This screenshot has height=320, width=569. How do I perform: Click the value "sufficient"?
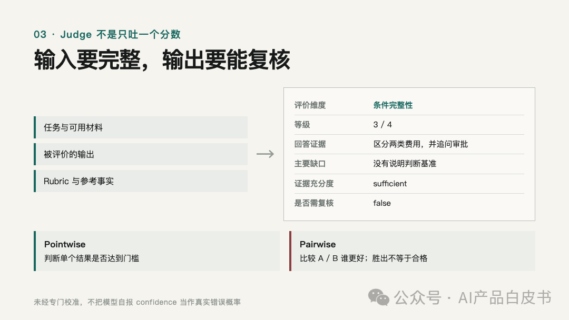[x=390, y=183]
